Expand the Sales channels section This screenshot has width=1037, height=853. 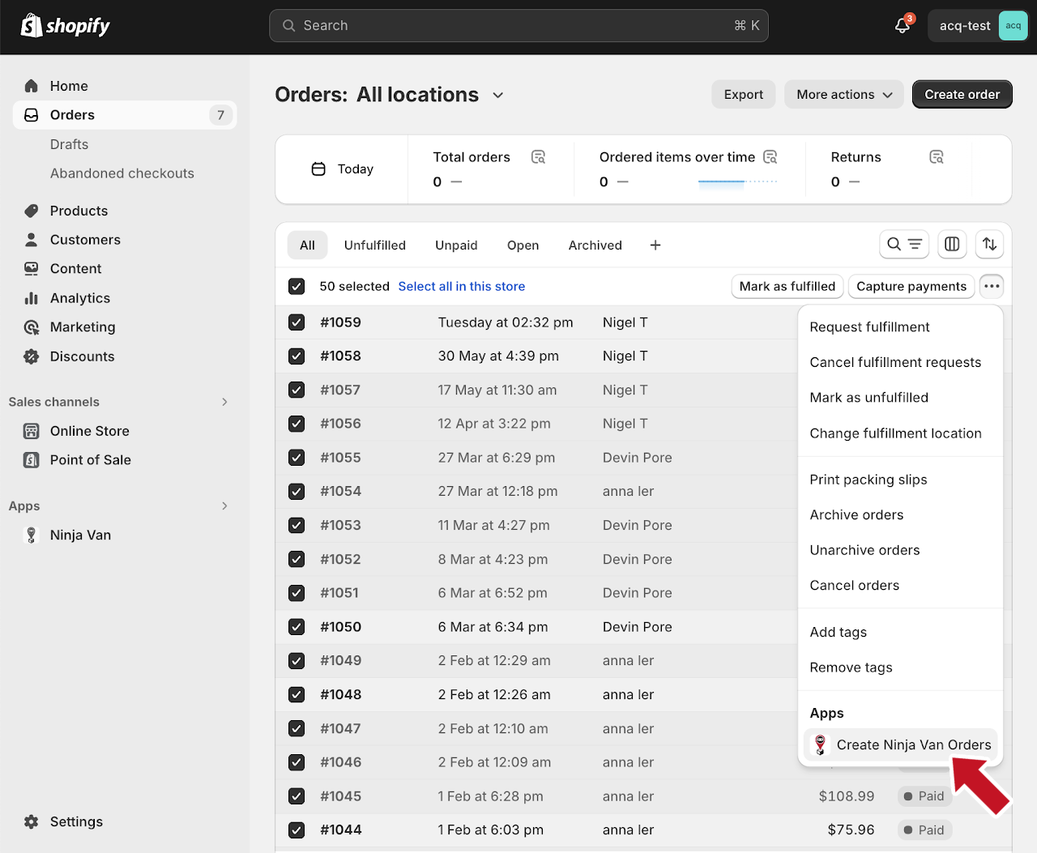pos(224,402)
